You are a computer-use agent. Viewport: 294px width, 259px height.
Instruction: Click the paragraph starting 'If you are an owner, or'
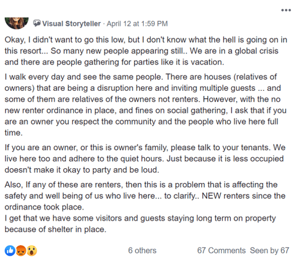point(145,159)
